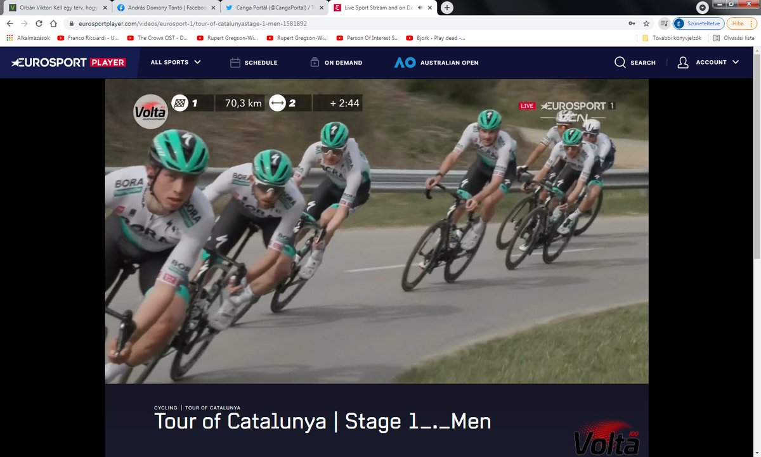Close the Canga Portál Twitter tab
This screenshot has height=457, width=761.
click(322, 8)
